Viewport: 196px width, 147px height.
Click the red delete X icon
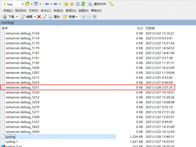click(x=39, y=17)
